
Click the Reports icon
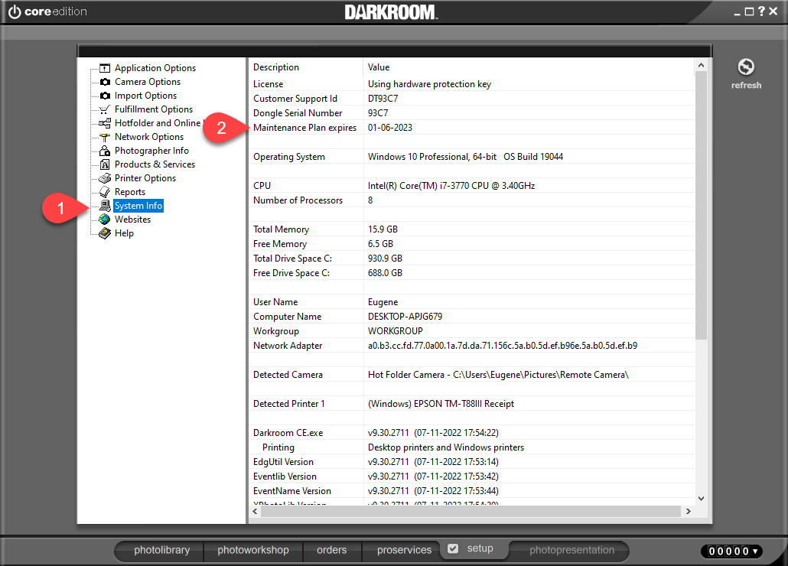105,192
